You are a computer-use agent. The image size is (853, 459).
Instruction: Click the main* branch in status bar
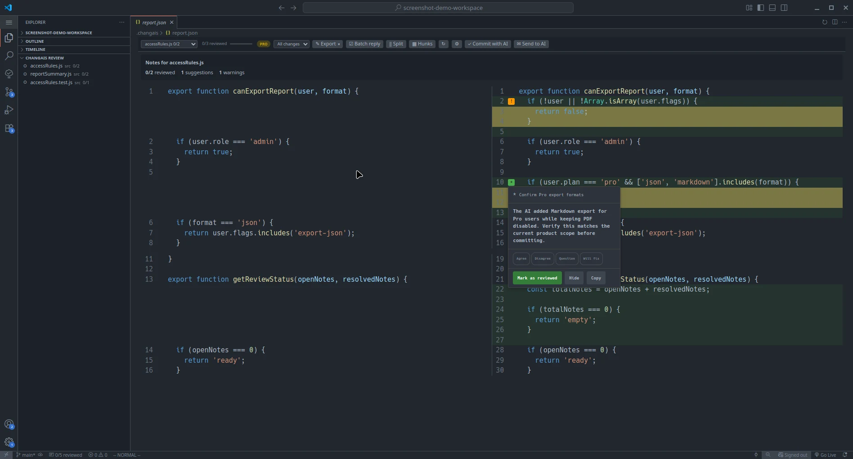pos(26,455)
